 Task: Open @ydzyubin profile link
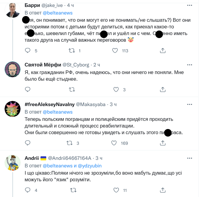pos(90,166)
